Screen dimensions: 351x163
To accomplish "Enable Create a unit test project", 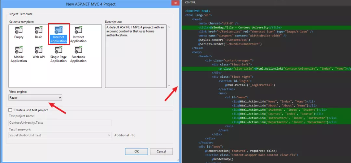I will pos(10,110).
